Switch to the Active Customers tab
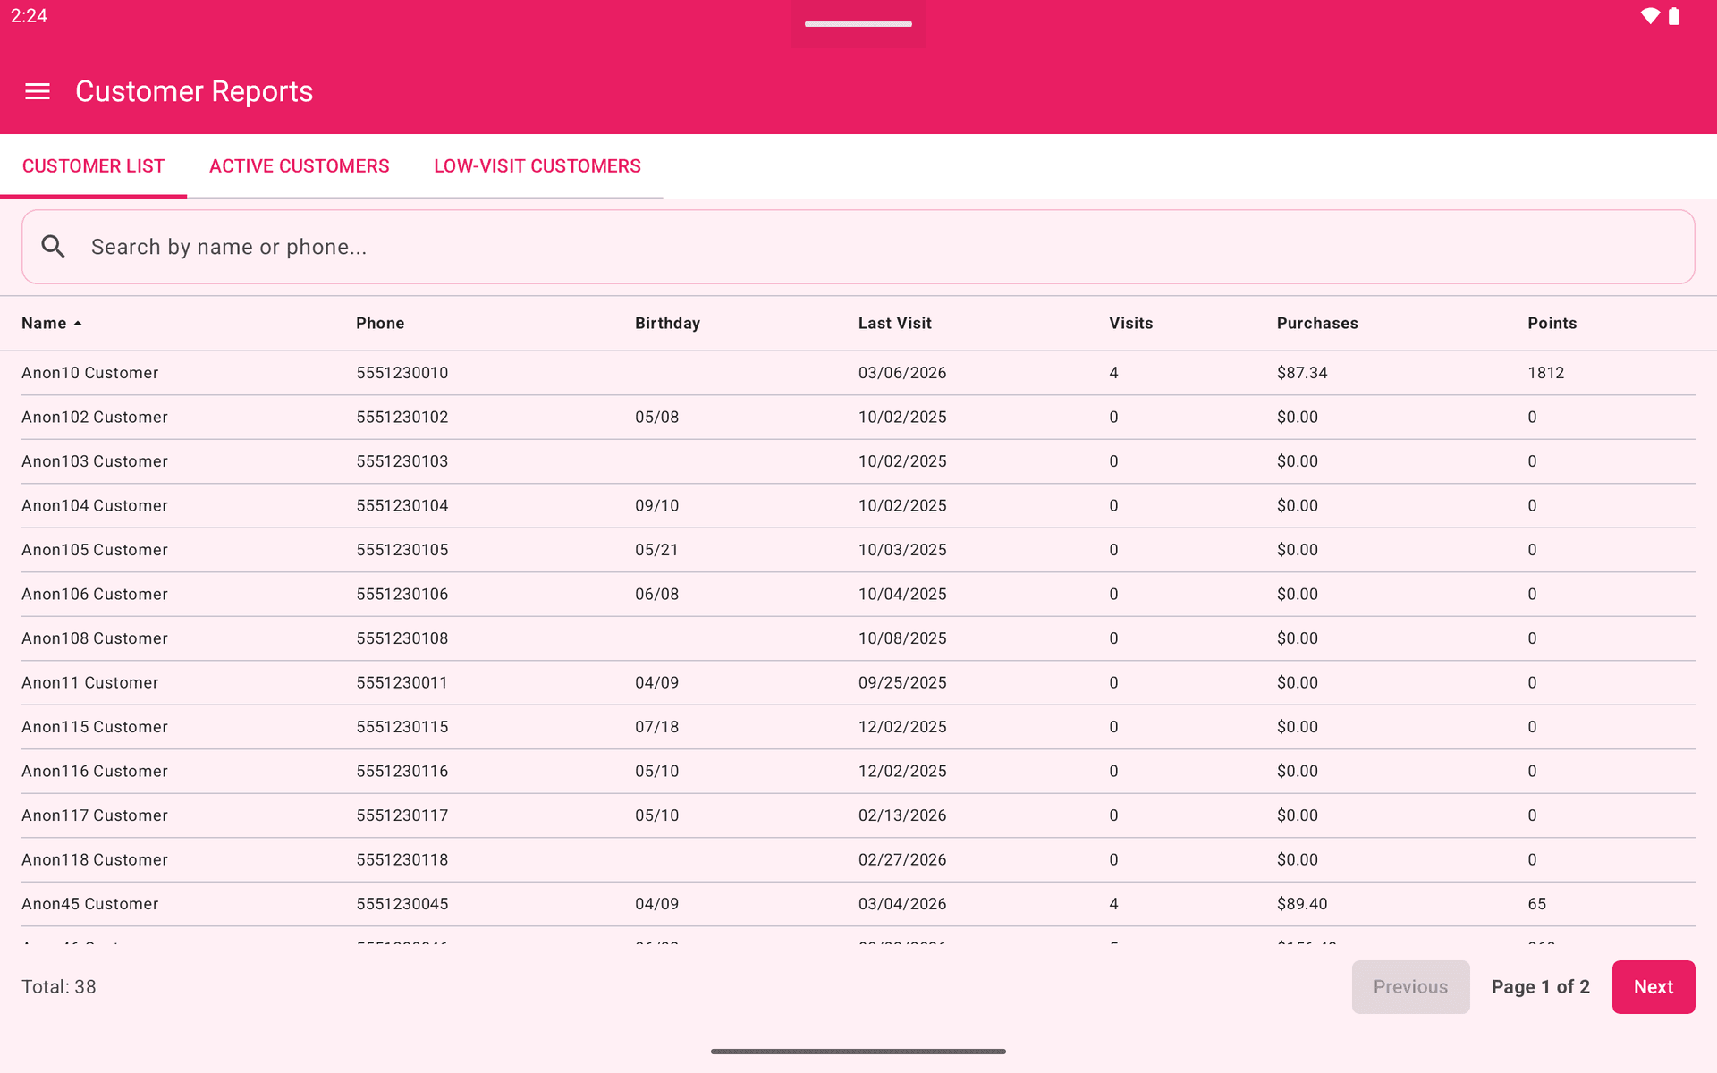Viewport: 1717px width, 1073px height. click(x=299, y=166)
